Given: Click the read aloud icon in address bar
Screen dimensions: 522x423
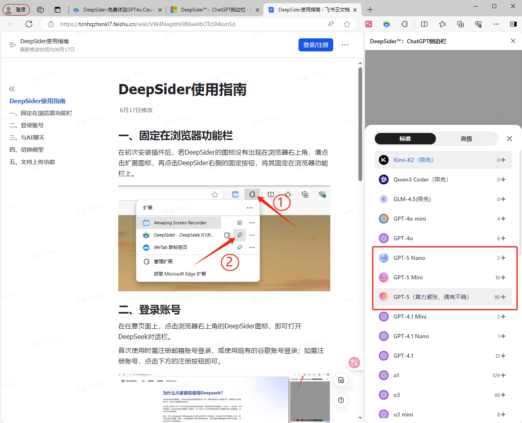Looking at the screenshot, I should tap(331, 24).
